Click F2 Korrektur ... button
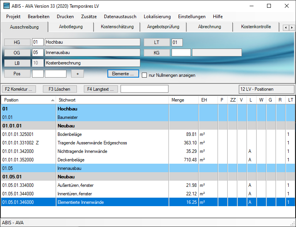This screenshot has height=227, width=296. [x=19, y=89]
